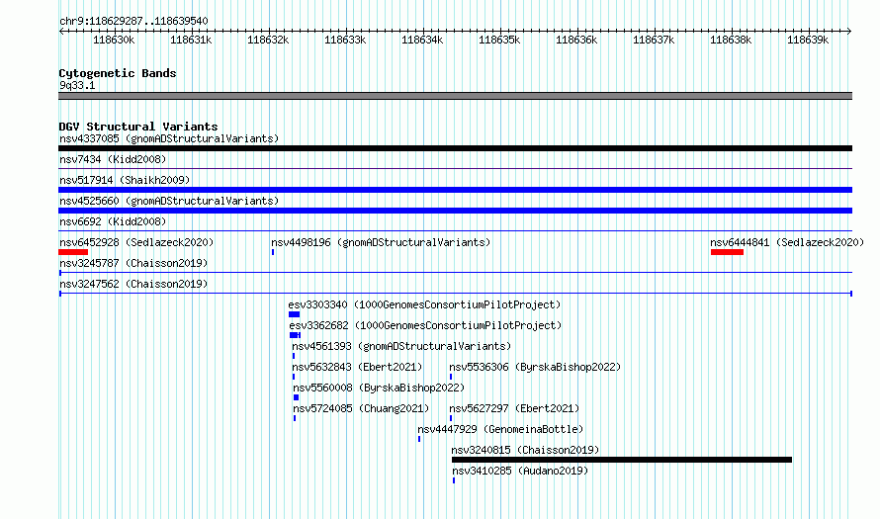Click the chr9:118629287..118639540 region label

coord(133,21)
